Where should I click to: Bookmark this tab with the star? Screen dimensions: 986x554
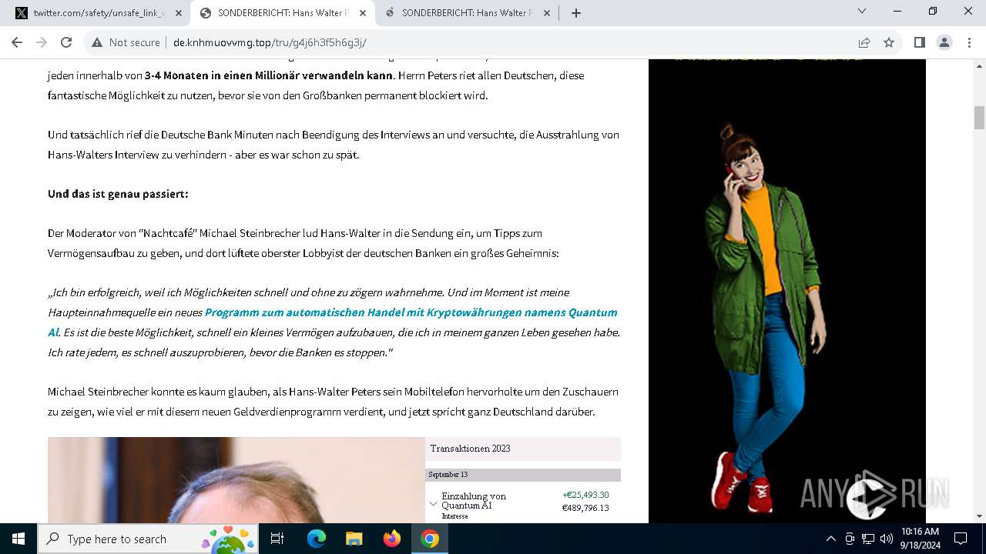click(889, 42)
